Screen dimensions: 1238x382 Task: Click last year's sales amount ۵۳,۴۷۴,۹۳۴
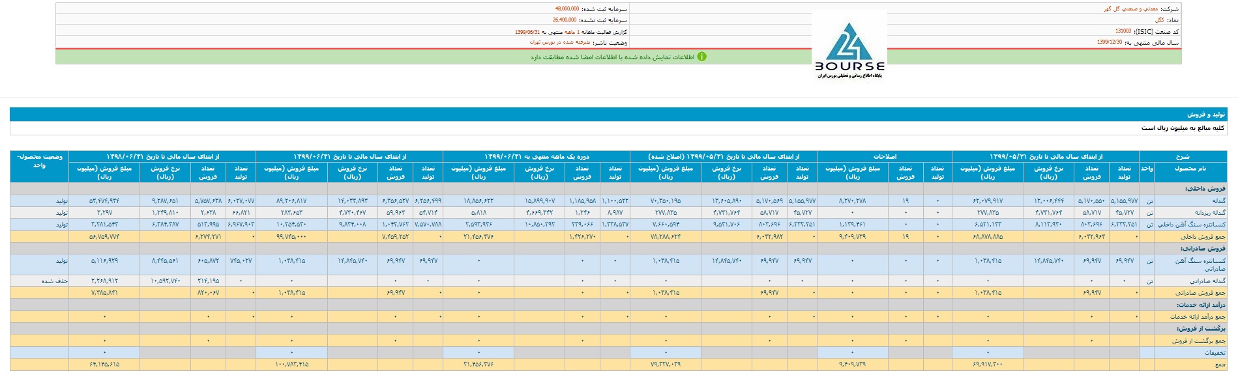click(104, 201)
